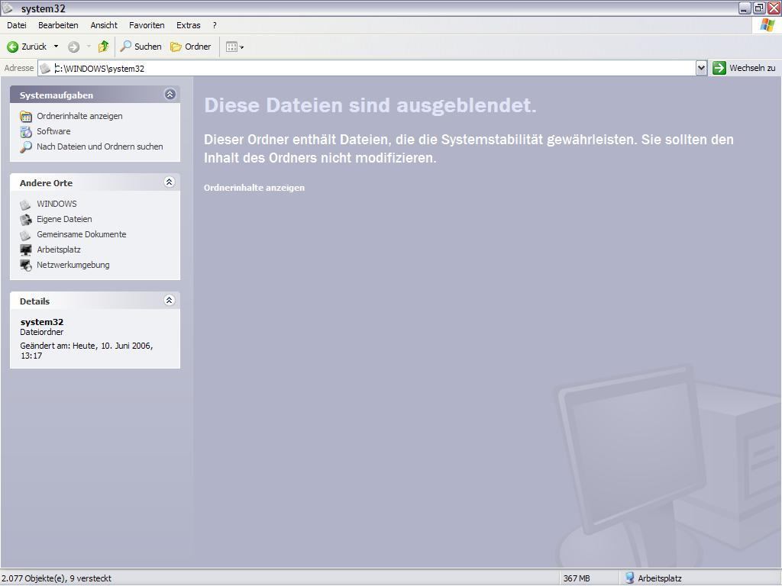Image resolution: width=782 pixels, height=586 pixels.
Task: Click the Windows flag logo in menu bar
Action: point(767,25)
